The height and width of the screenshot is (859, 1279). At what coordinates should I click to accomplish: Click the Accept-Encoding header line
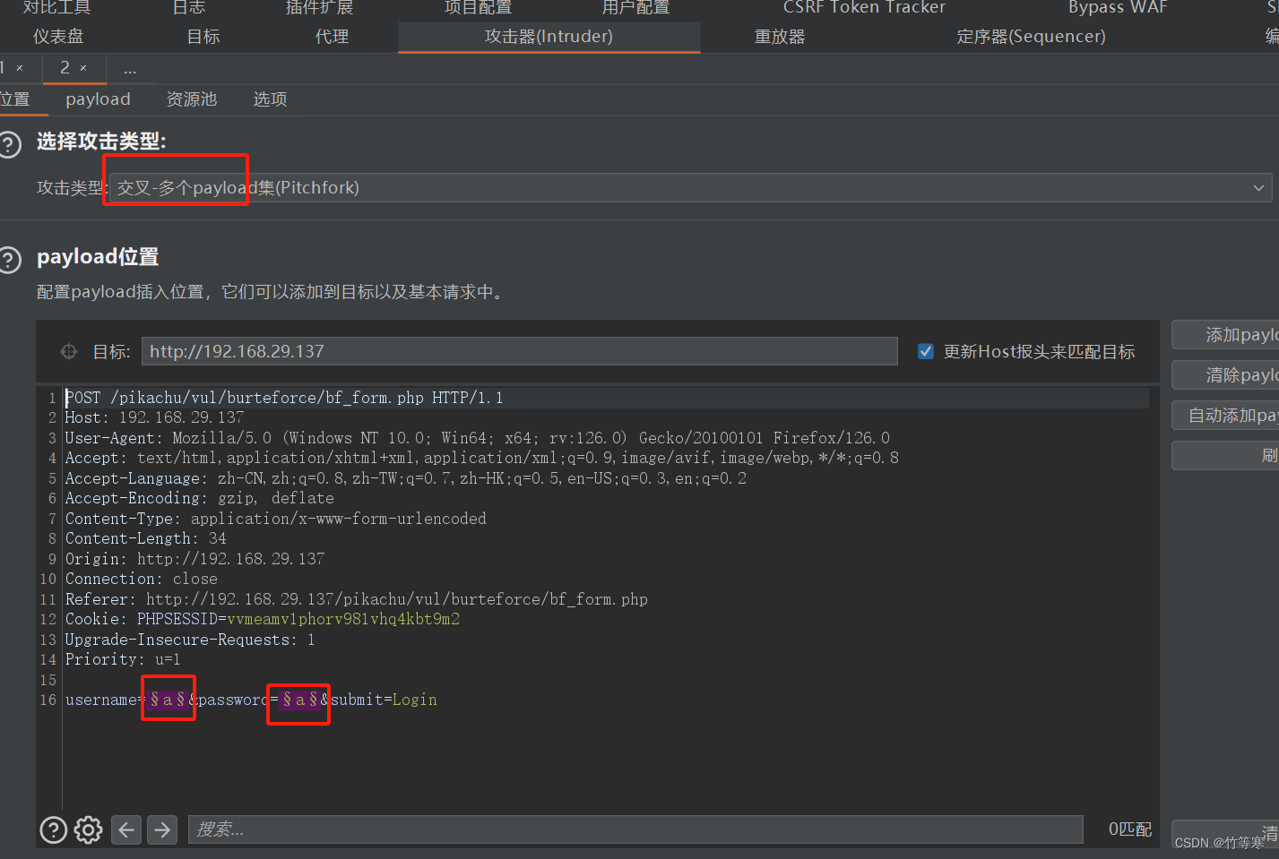point(199,498)
